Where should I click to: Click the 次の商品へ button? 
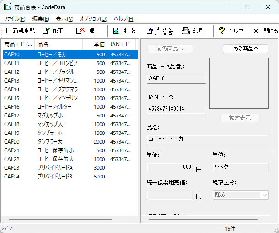coord(245,49)
